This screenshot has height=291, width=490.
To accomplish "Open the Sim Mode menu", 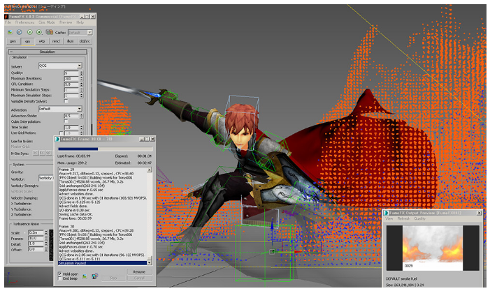I will coord(47,22).
